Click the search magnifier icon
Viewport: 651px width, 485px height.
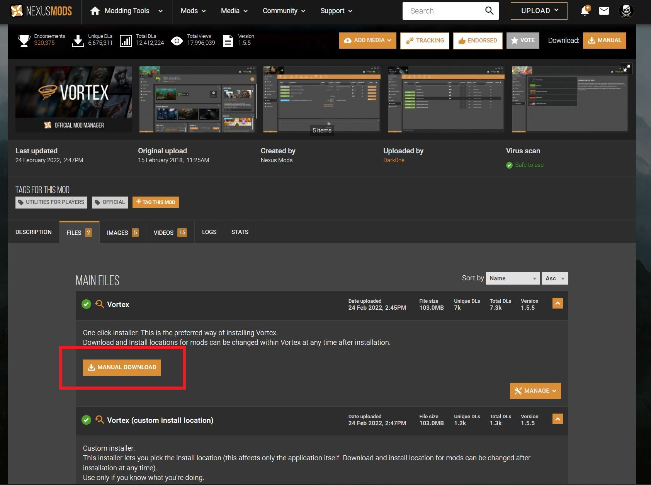coord(489,11)
